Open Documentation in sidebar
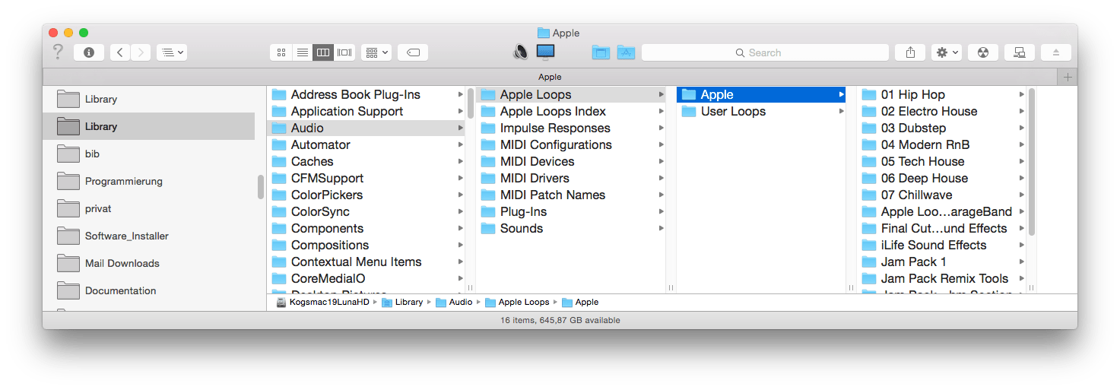1120x390 pixels. point(148,290)
